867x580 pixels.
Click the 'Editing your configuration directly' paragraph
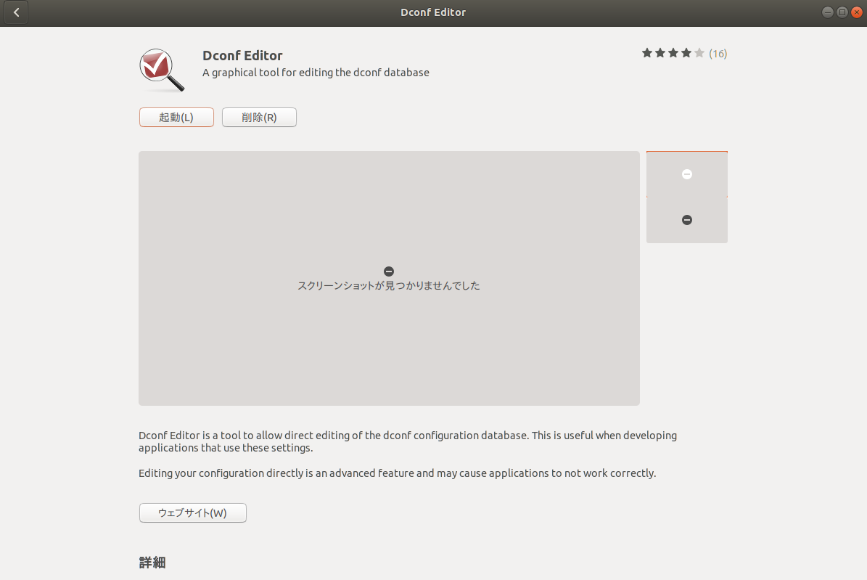[x=397, y=473]
